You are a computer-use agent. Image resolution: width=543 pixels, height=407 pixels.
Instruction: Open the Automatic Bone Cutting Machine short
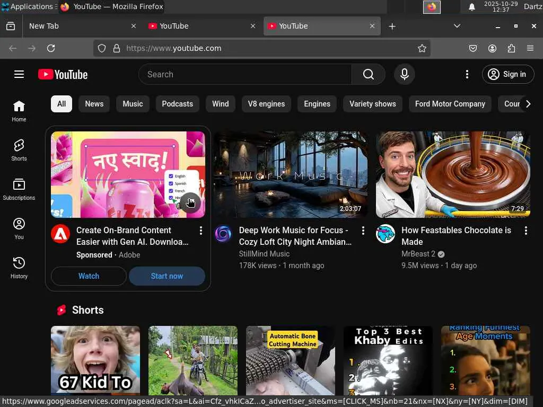point(291,360)
